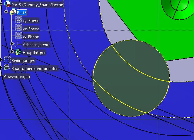Click the gear part icon beside Part3
This screenshot has height=140, width=194.
[13, 12]
